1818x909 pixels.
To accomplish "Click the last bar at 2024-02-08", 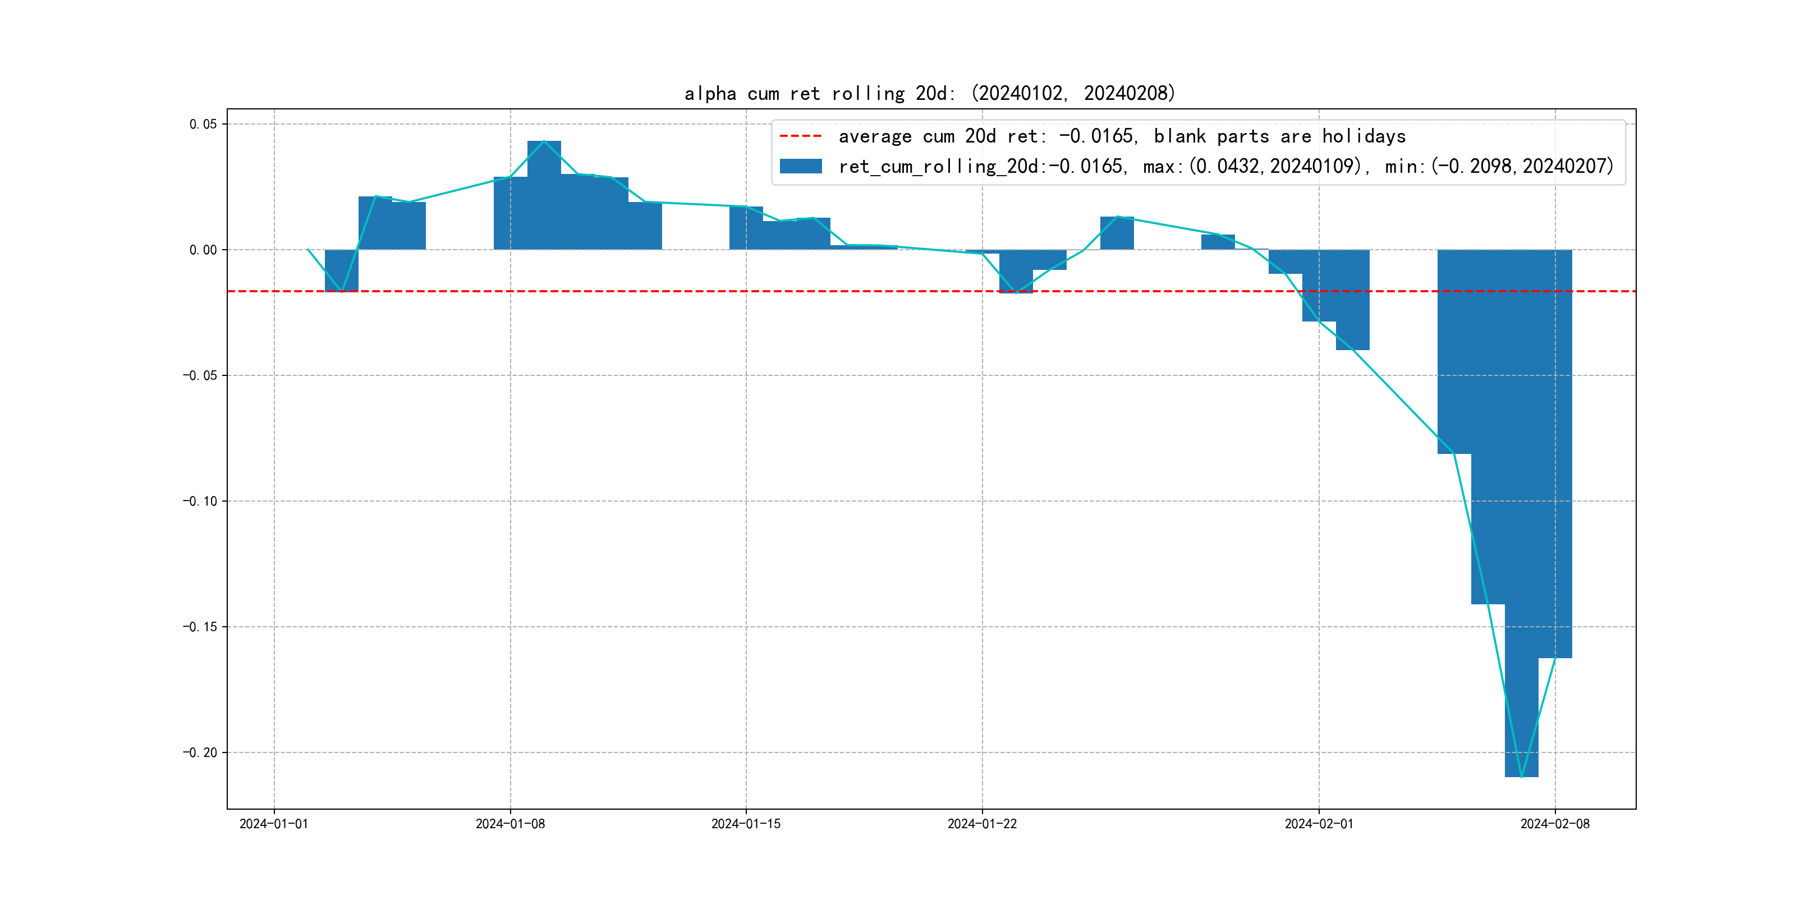I will pyautogui.click(x=1555, y=453).
